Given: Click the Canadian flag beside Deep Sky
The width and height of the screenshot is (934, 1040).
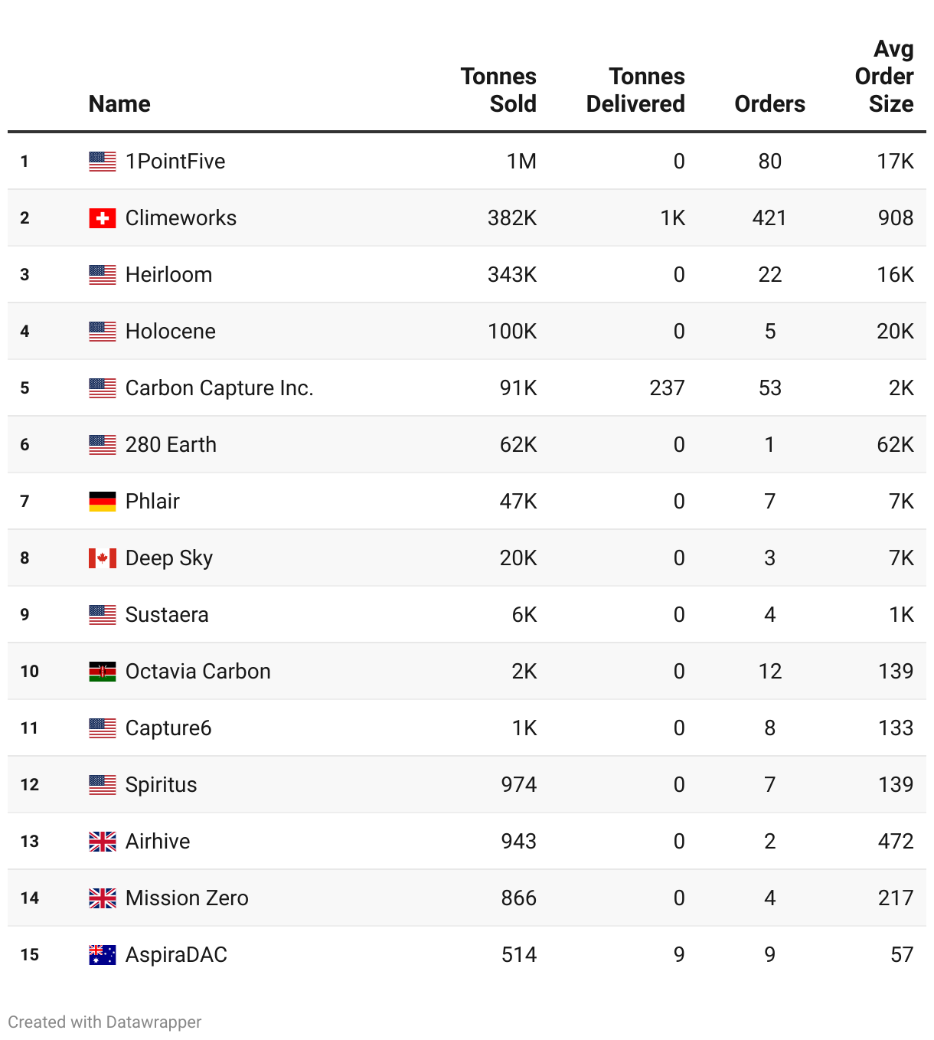Looking at the screenshot, I should pyautogui.click(x=103, y=558).
